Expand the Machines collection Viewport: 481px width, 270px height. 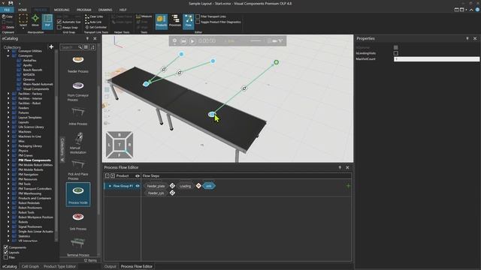(8, 132)
